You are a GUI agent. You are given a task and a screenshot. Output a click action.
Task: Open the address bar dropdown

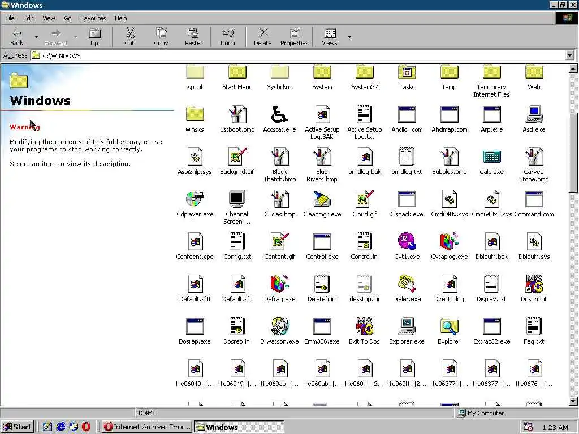pos(570,56)
